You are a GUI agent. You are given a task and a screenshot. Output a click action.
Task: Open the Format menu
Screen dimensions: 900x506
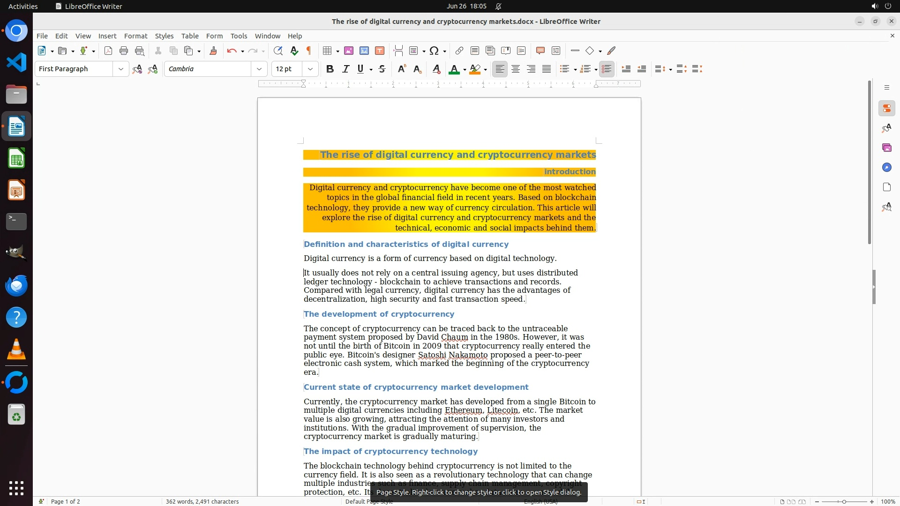click(135, 36)
